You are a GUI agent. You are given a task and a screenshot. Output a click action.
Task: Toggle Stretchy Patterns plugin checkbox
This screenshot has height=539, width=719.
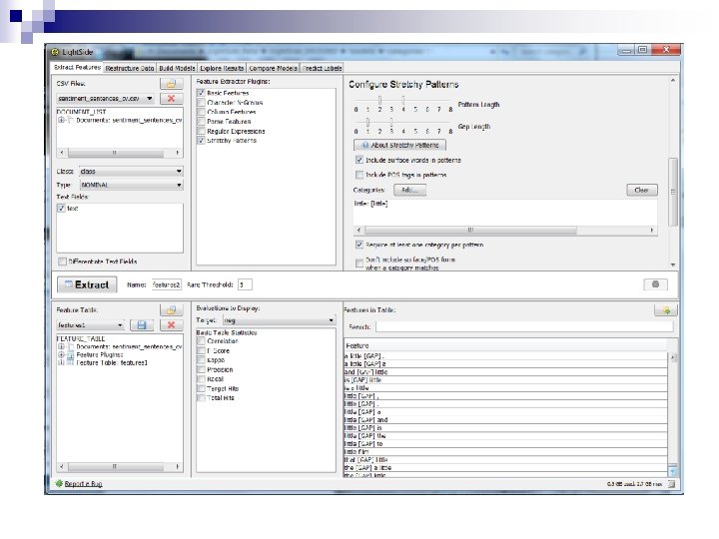201,141
